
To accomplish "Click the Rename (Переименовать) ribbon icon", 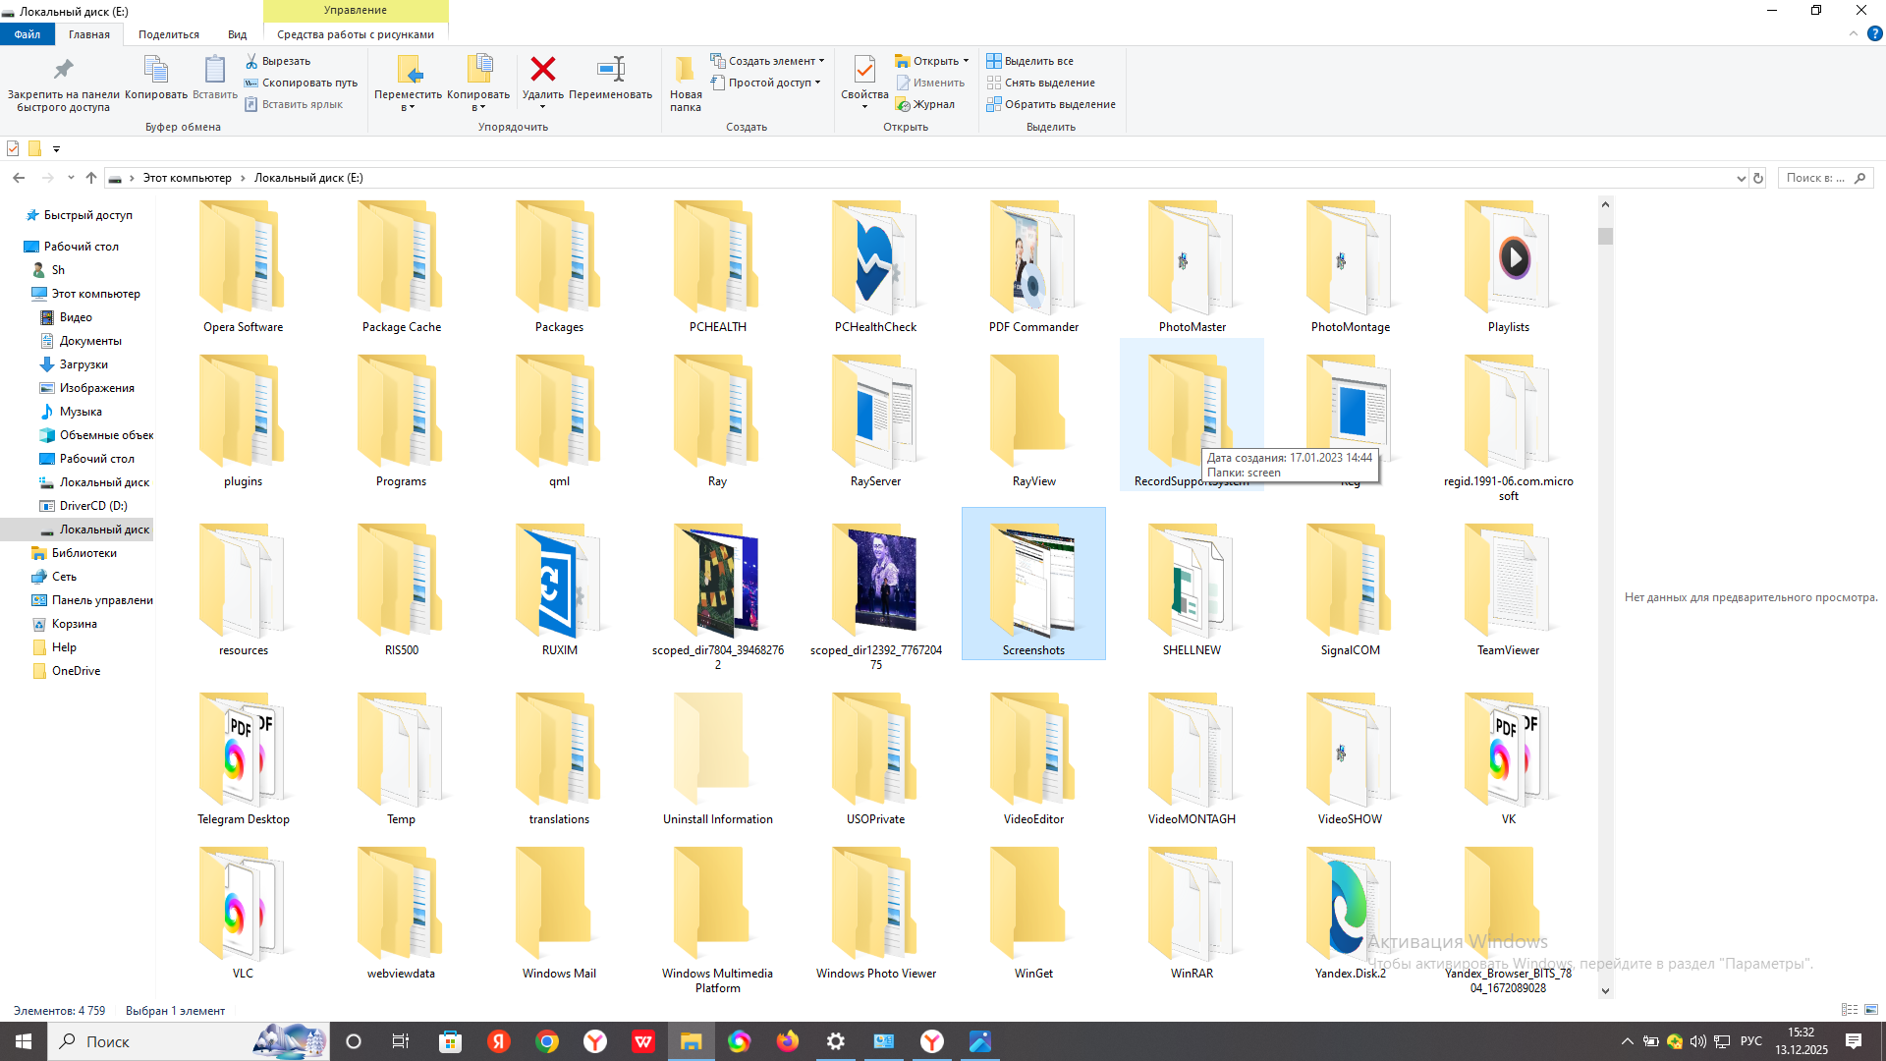I will click(x=610, y=70).
